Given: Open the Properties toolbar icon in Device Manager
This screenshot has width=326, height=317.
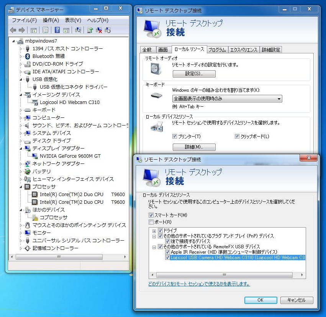Looking at the screenshot, I should [x=45, y=30].
